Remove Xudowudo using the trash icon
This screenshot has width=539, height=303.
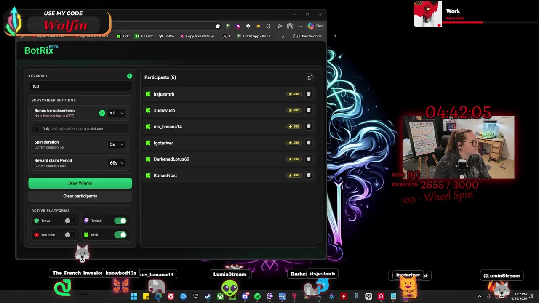tap(309, 110)
